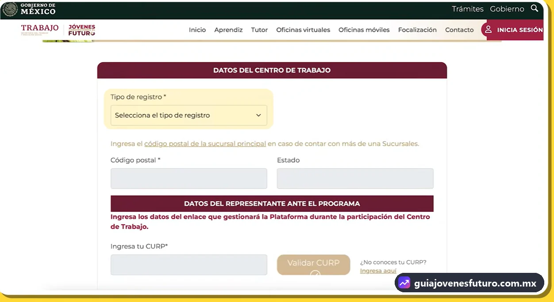Click the Ingresa tu CURP field
The width and height of the screenshot is (554, 302).
189,265
